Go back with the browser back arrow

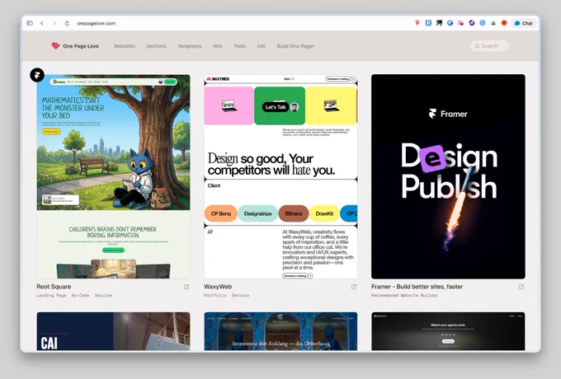[42, 23]
